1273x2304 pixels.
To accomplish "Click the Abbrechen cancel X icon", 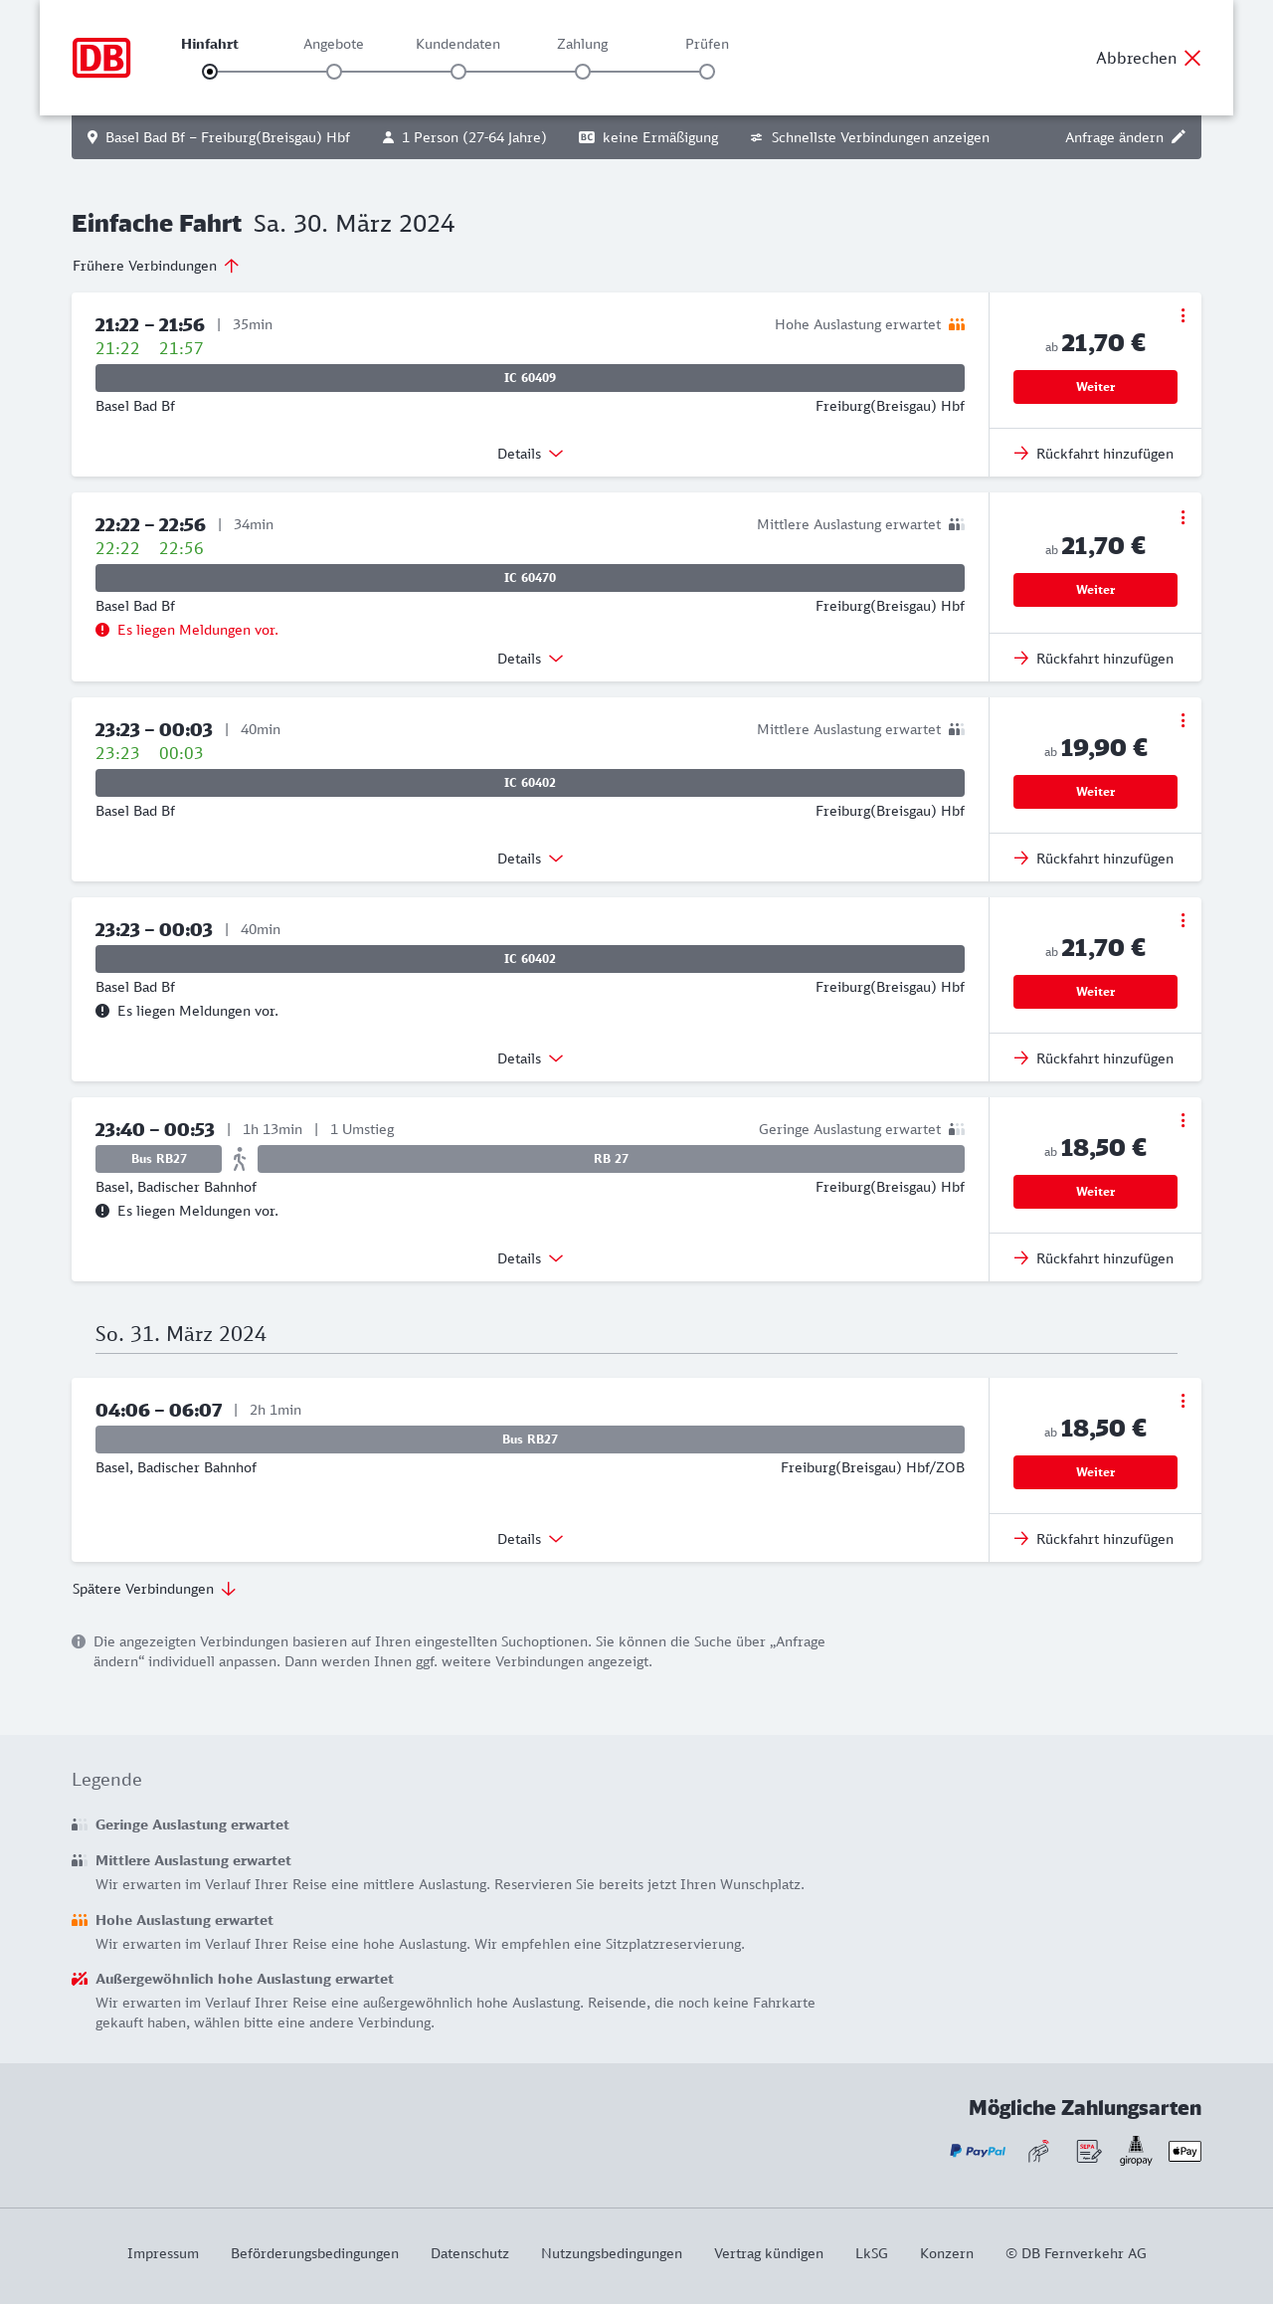I will pos(1192,58).
